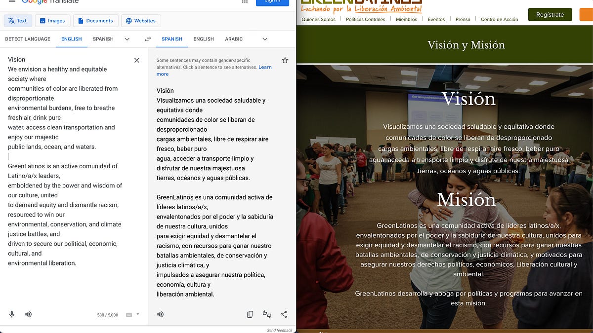The height and width of the screenshot is (333, 593).
Task: Rate this translation thumbs icon
Action: [x=267, y=314]
